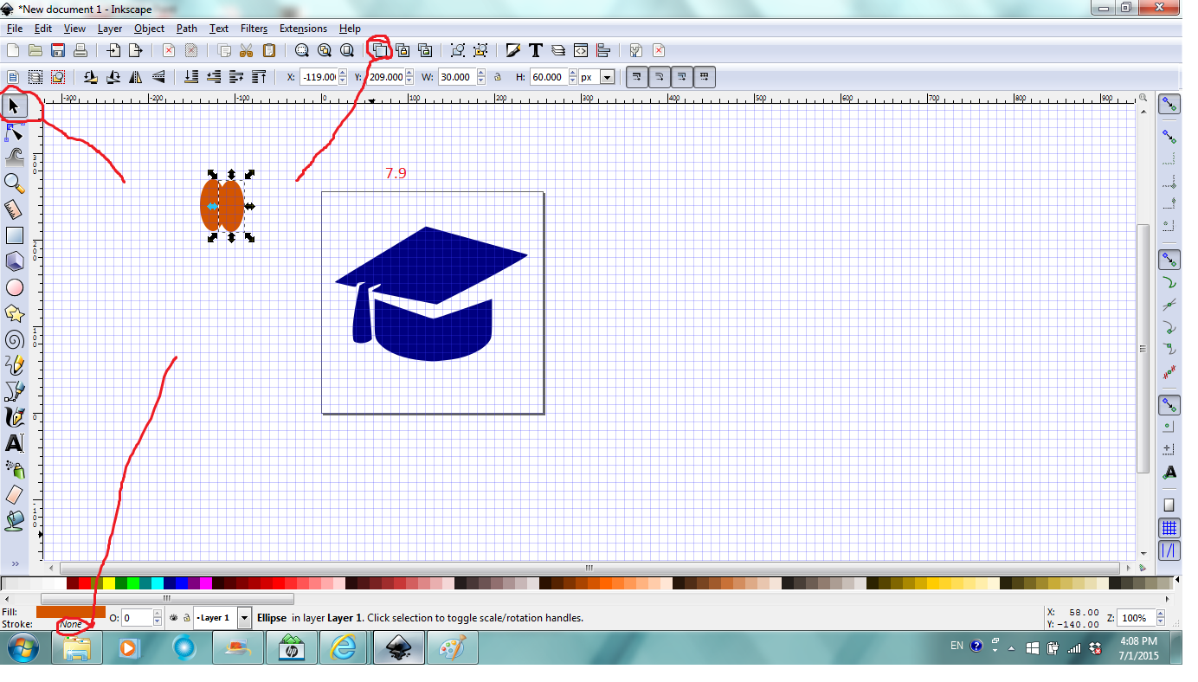Screen dimensions: 1198x682
Task: Expand hidden toolbox tools chevron
Action: pos(14,564)
